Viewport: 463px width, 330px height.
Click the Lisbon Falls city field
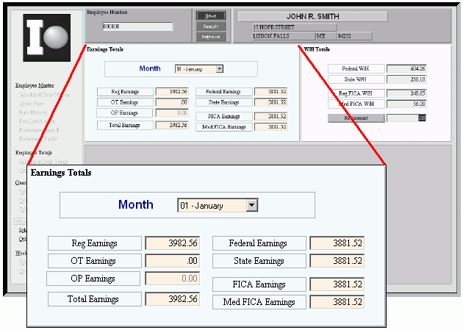(281, 35)
